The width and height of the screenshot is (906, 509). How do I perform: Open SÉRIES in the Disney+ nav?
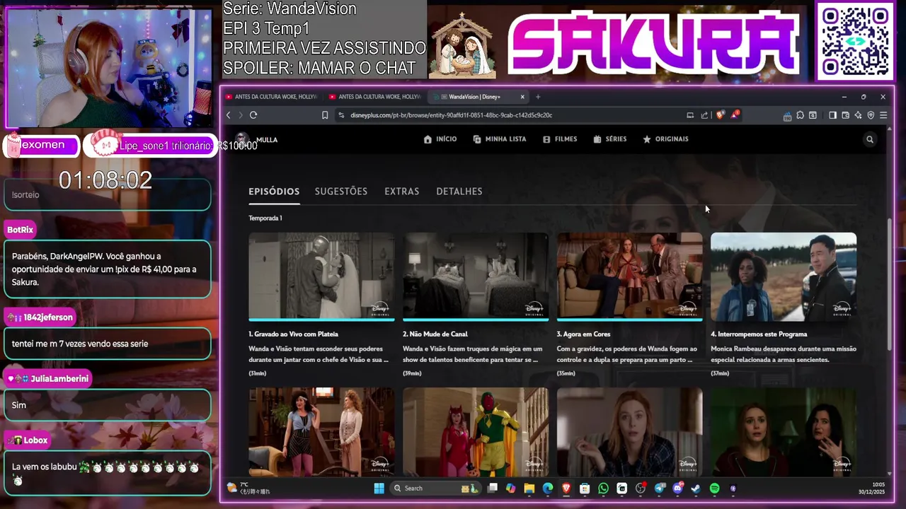pos(609,139)
